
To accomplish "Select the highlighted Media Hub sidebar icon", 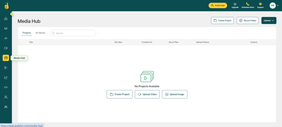I will coord(6,58).
